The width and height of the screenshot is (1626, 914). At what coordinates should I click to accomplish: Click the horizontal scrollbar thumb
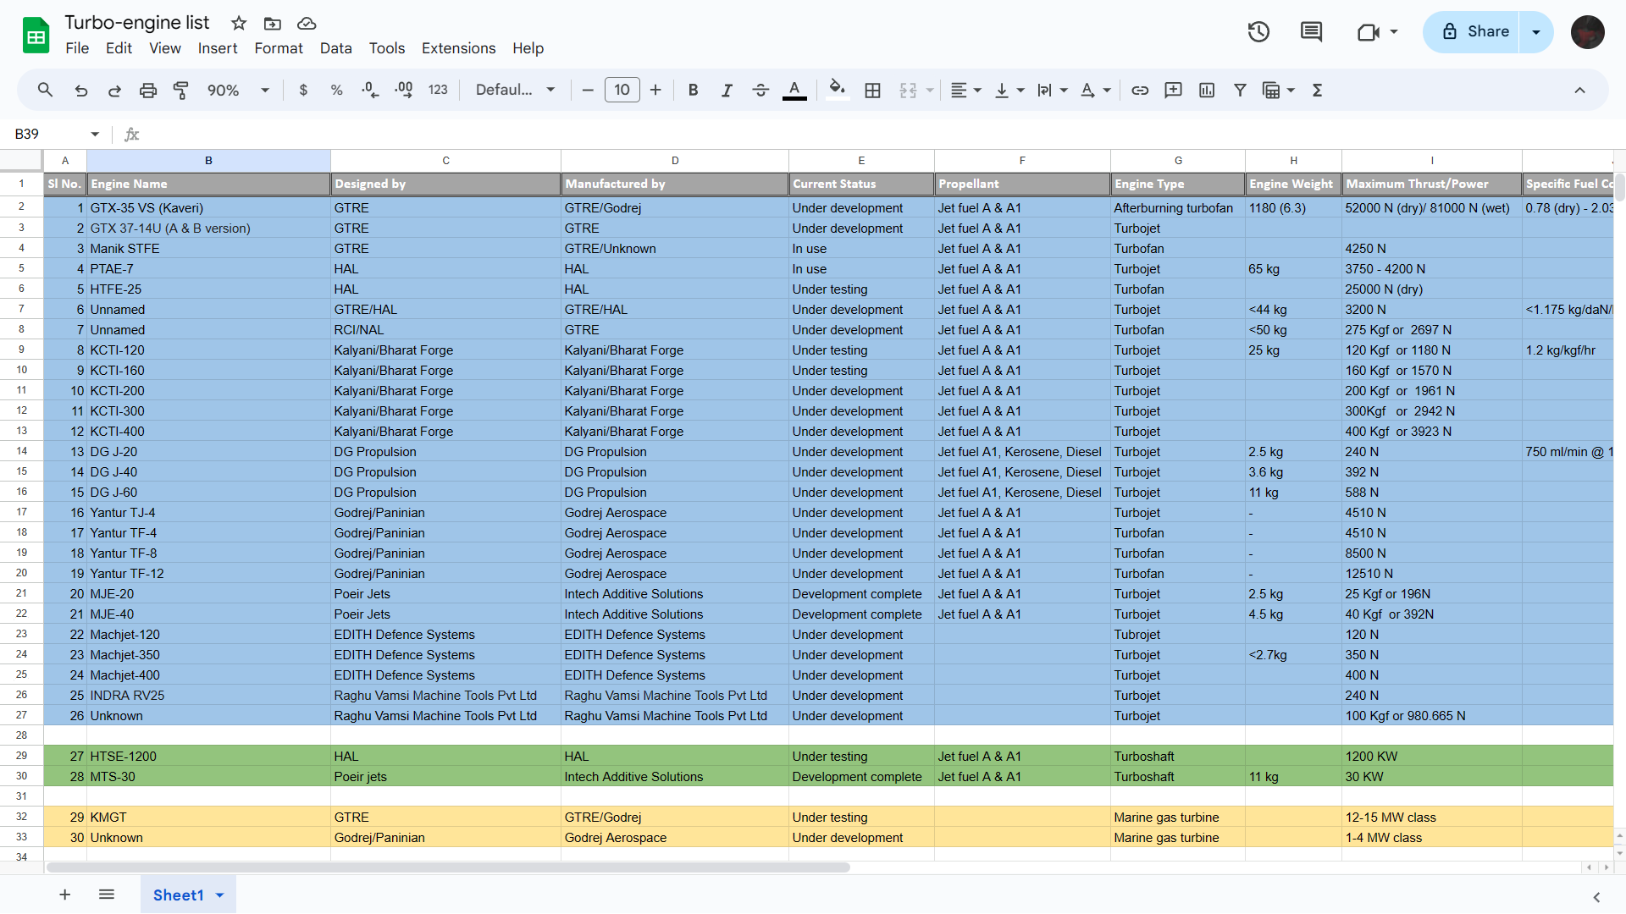(x=448, y=867)
